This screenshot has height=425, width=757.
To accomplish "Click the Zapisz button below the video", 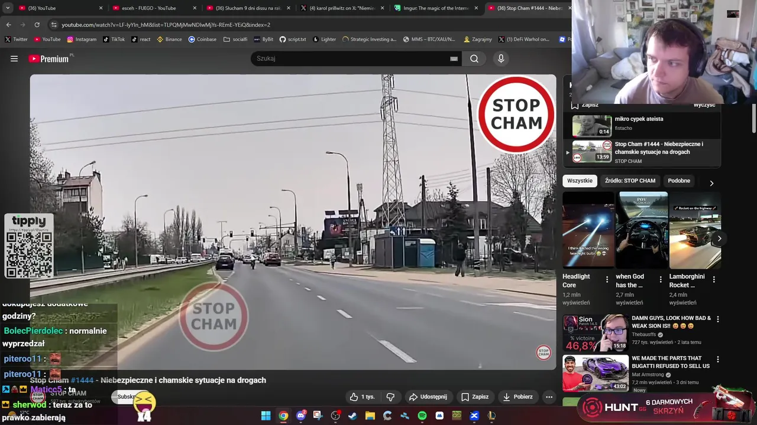I will tap(475, 397).
